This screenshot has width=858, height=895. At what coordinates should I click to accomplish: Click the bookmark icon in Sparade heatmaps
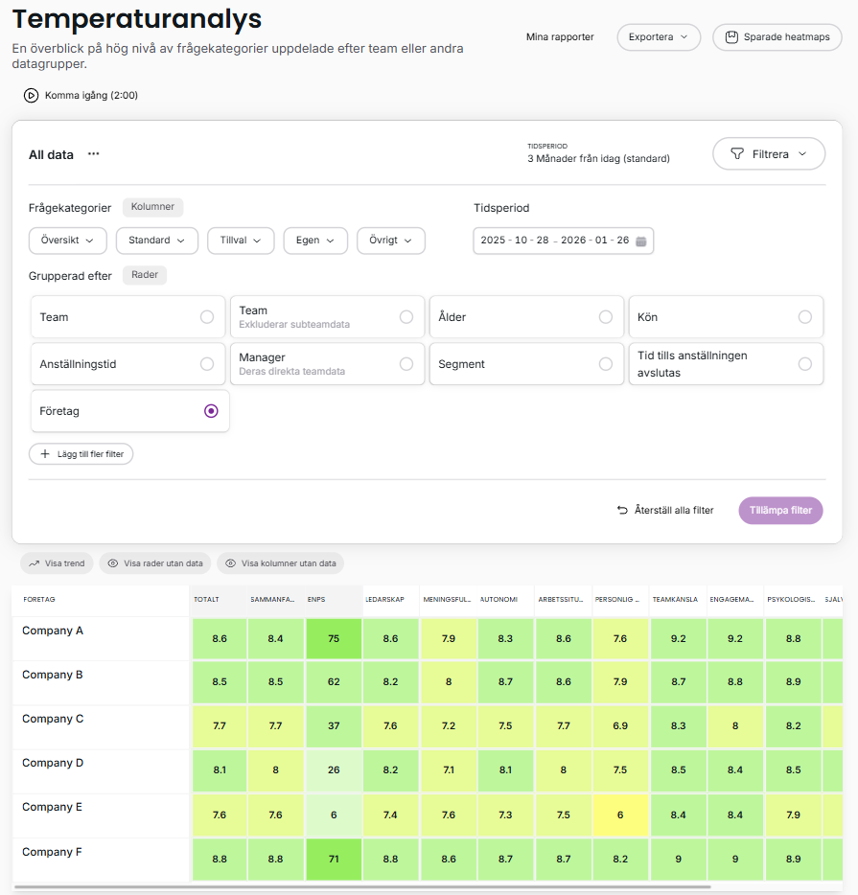[x=731, y=37]
